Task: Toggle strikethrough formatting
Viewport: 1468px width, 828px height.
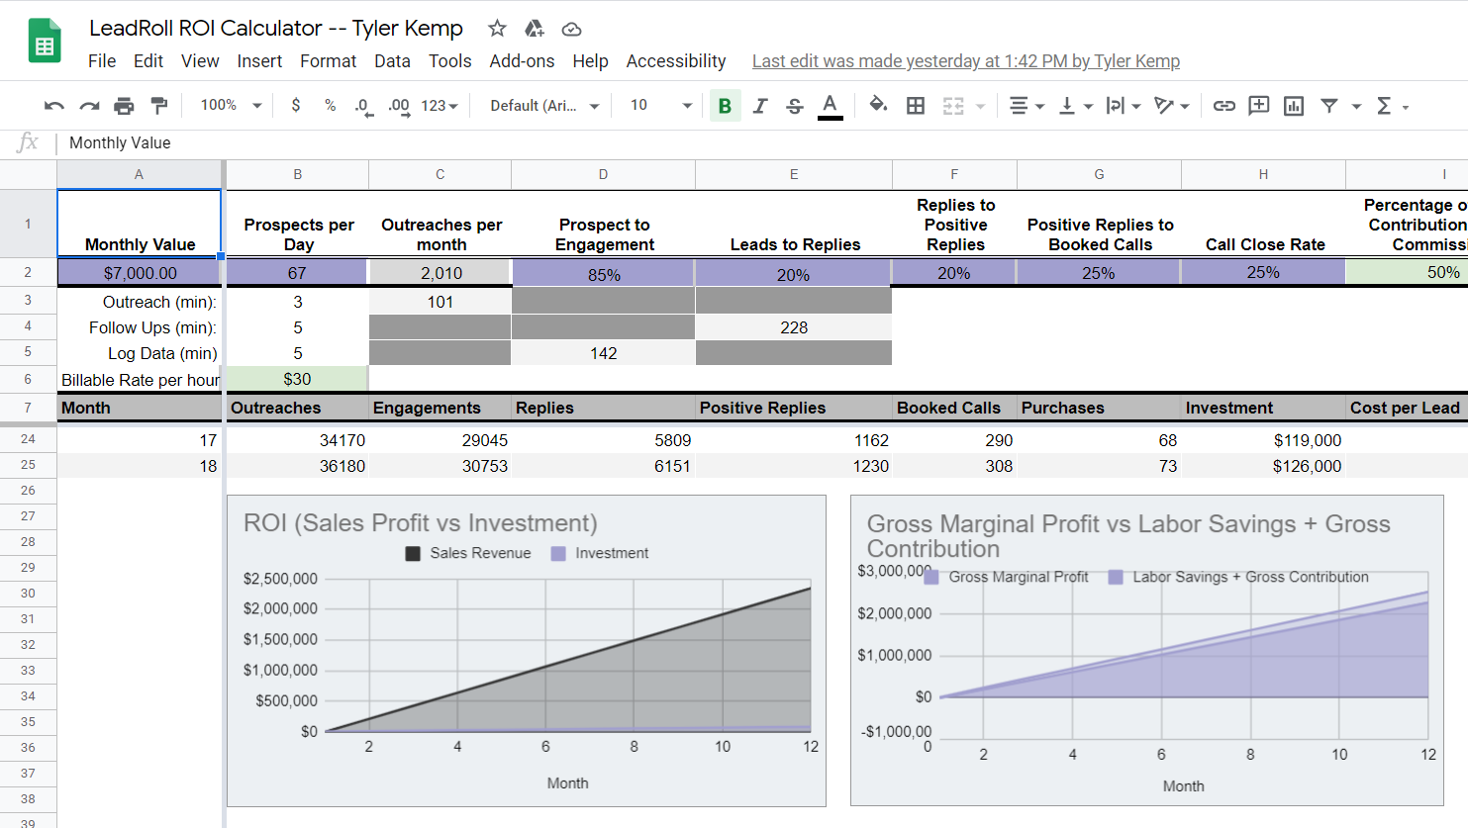Action: (794, 105)
